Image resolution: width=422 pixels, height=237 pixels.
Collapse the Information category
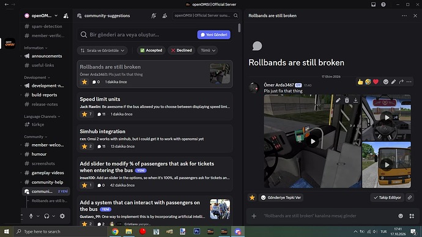pos(35,48)
